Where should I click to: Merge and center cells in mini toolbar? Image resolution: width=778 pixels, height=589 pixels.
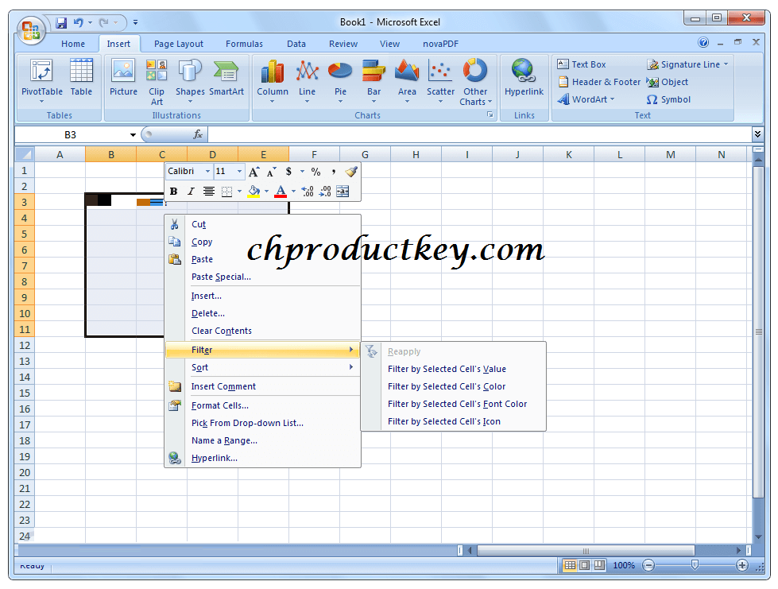coord(343,191)
